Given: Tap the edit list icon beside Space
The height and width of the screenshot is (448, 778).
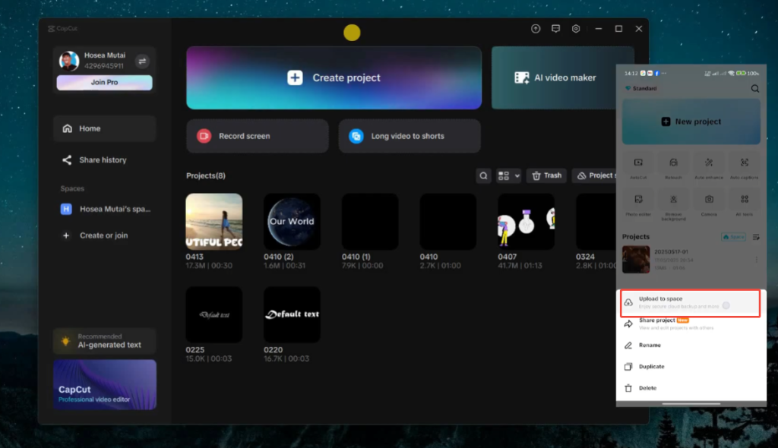Looking at the screenshot, I should (756, 237).
